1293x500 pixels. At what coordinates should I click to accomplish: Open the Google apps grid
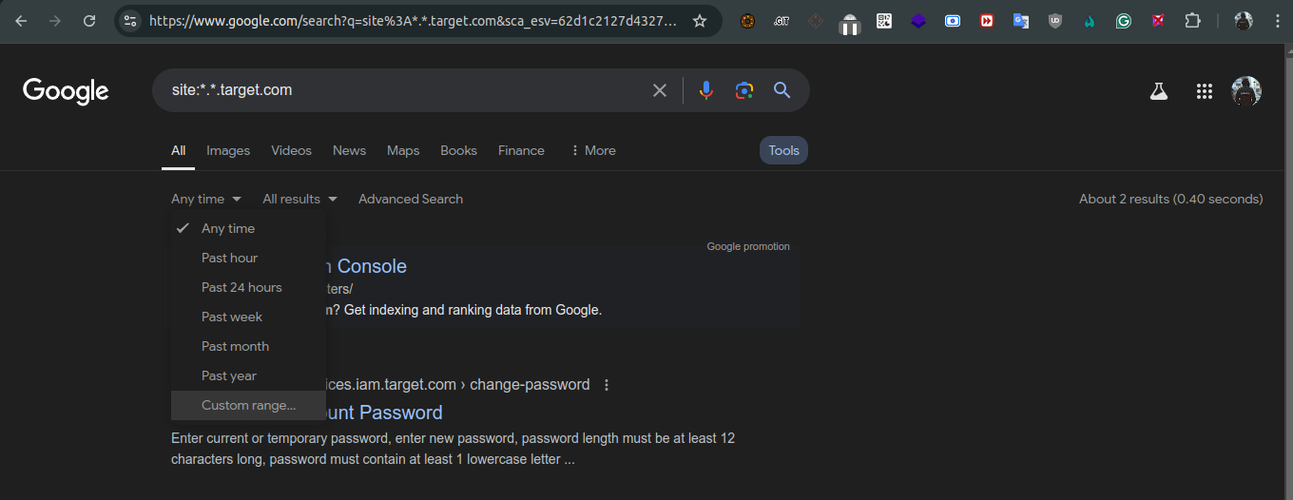pos(1205,91)
